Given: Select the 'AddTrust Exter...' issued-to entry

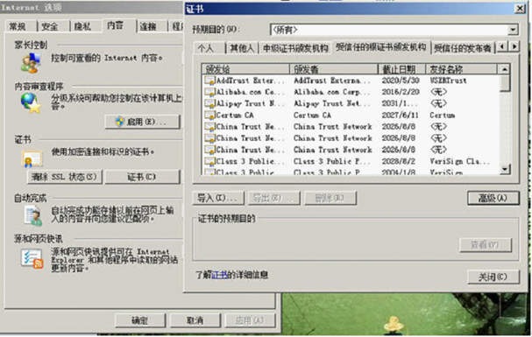Looking at the screenshot, I should point(251,81).
